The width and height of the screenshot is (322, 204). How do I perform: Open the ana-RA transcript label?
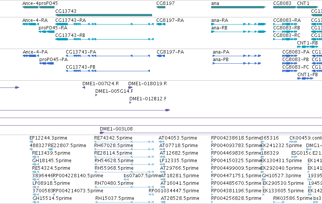[x=219, y=20]
